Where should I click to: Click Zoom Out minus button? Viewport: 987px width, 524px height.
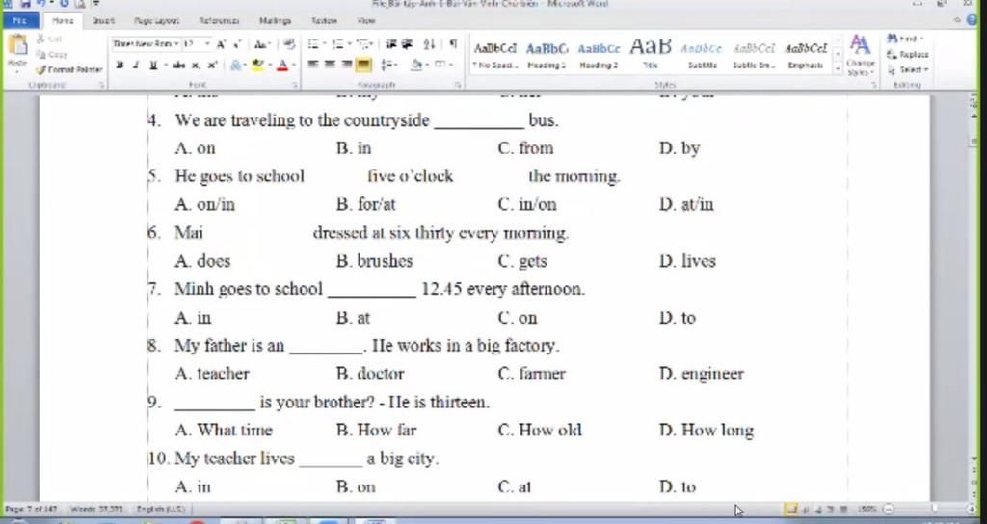tap(888, 509)
